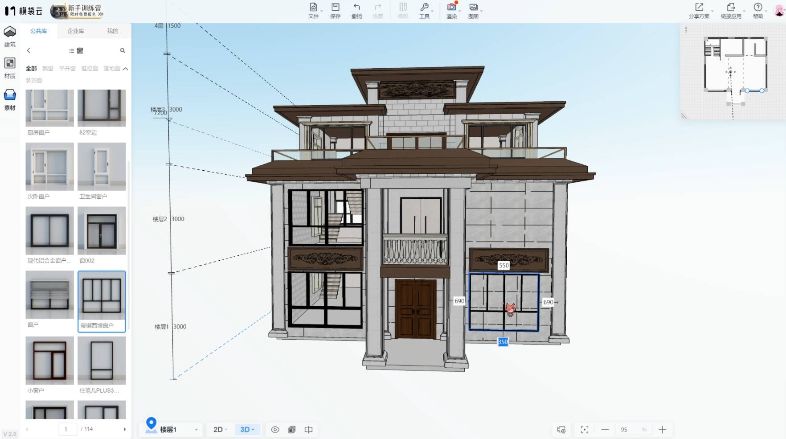Image resolution: width=786 pixels, height=439 pixels.
Task: Switch to the 材质 sidebar section
Action: [10, 68]
